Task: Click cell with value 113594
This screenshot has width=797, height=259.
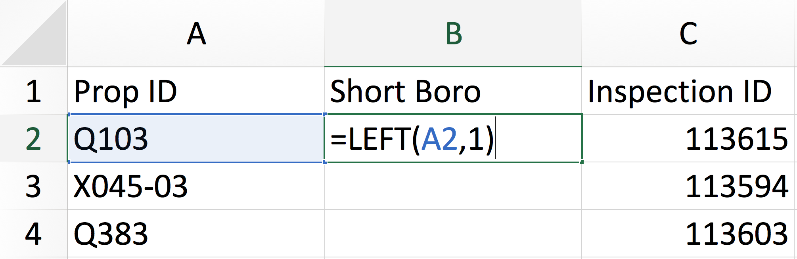Action: pyautogui.click(x=689, y=186)
